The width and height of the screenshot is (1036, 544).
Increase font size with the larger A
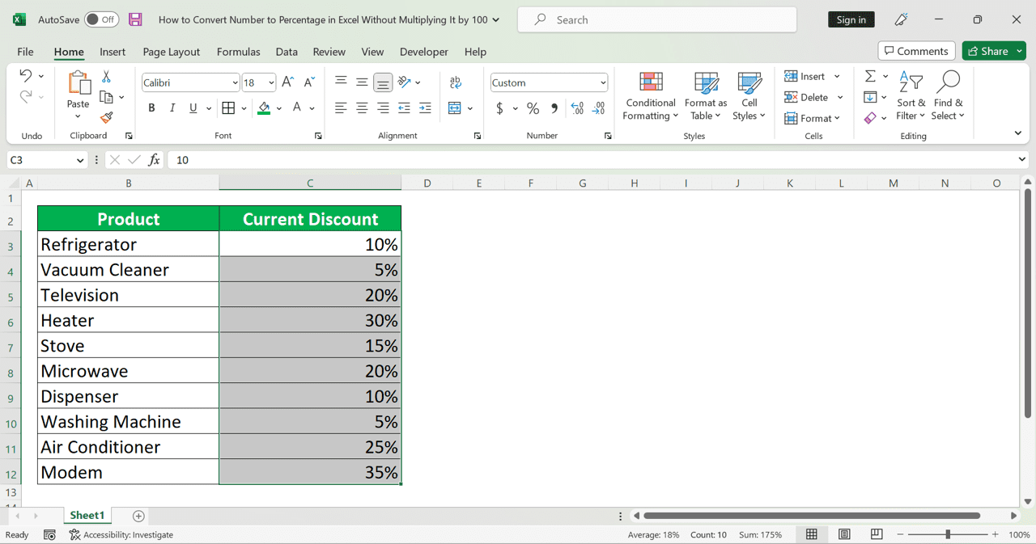point(287,82)
